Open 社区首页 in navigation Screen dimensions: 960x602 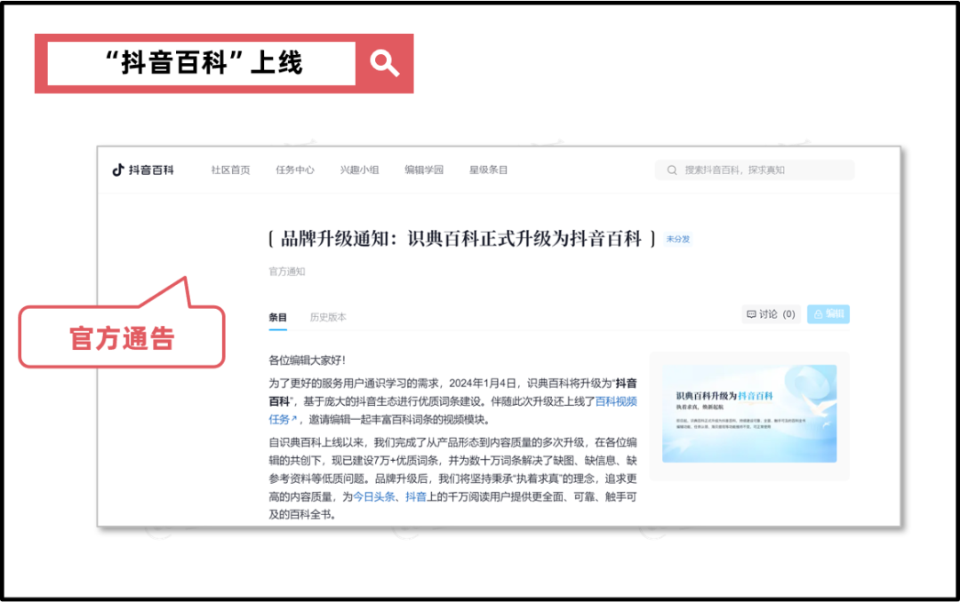230,170
